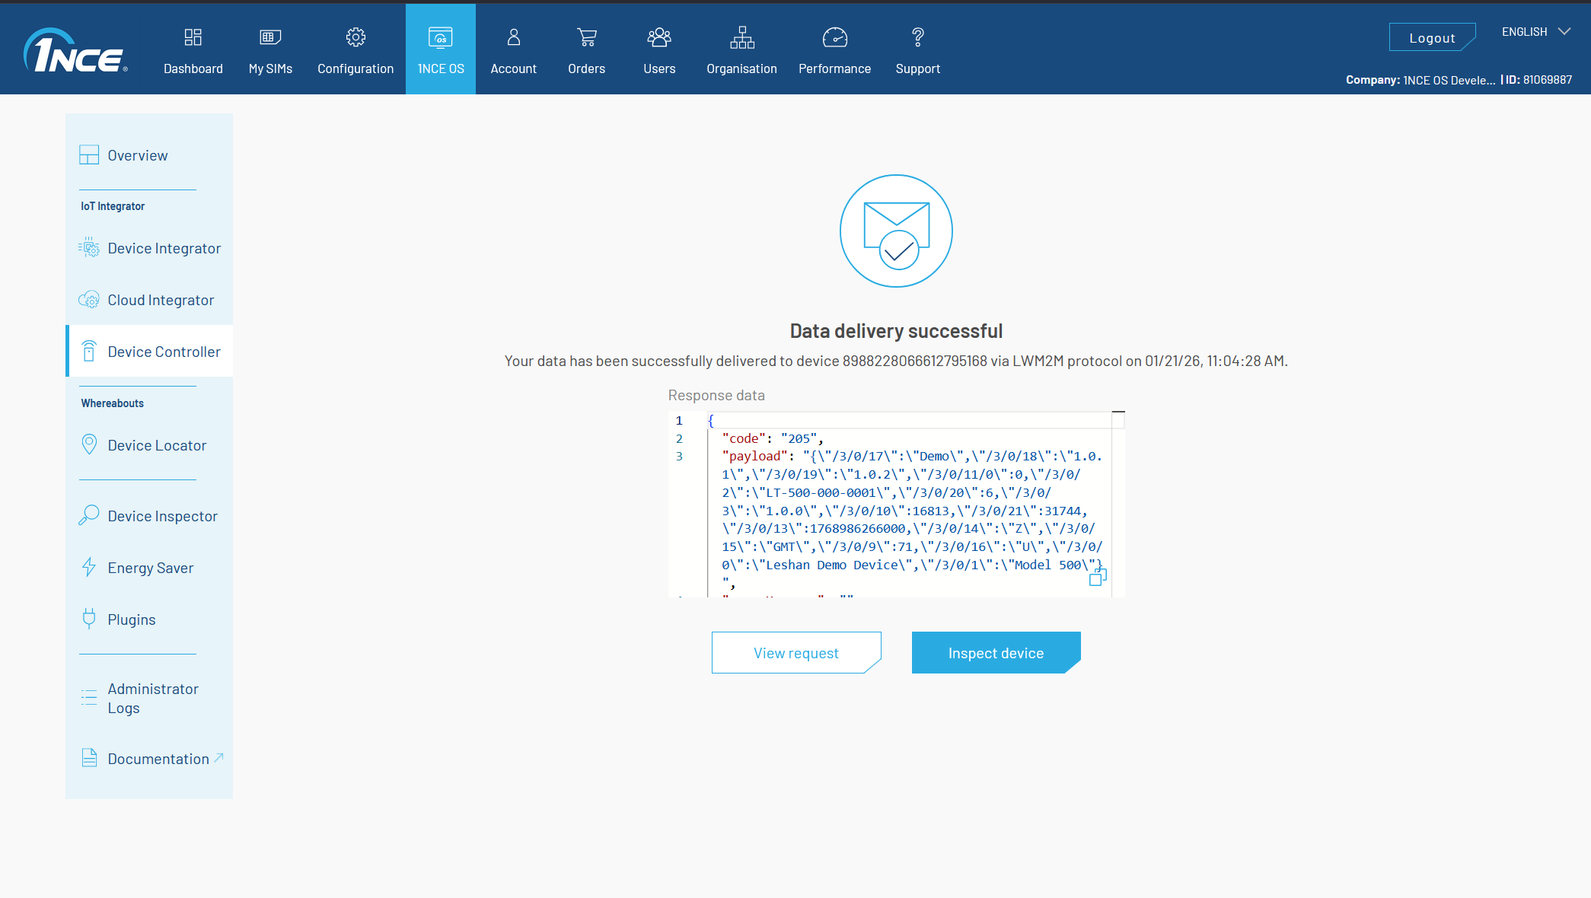Click the My SIMs card icon

coord(270,37)
